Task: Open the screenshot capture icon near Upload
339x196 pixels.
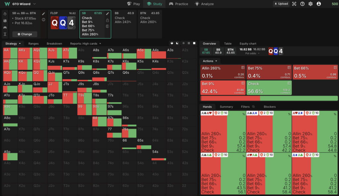Action: 294,4
